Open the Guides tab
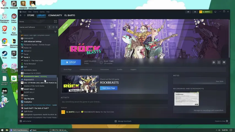Viewport: 235px width, 132px height. 120,70
